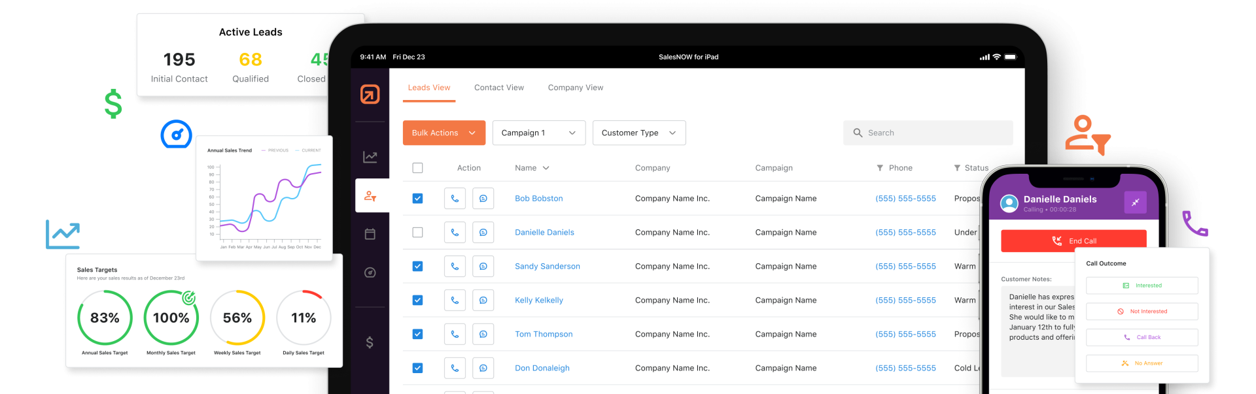1256x394 pixels.
Task: Open Kelly Kelkelly lead link
Action: pyautogui.click(x=538, y=300)
